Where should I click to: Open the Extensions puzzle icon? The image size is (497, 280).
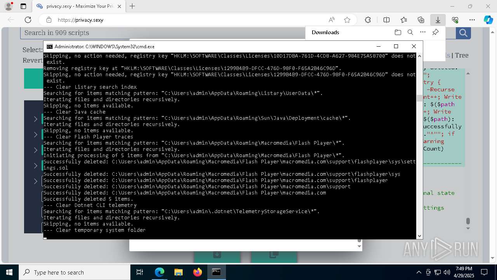(x=368, y=20)
